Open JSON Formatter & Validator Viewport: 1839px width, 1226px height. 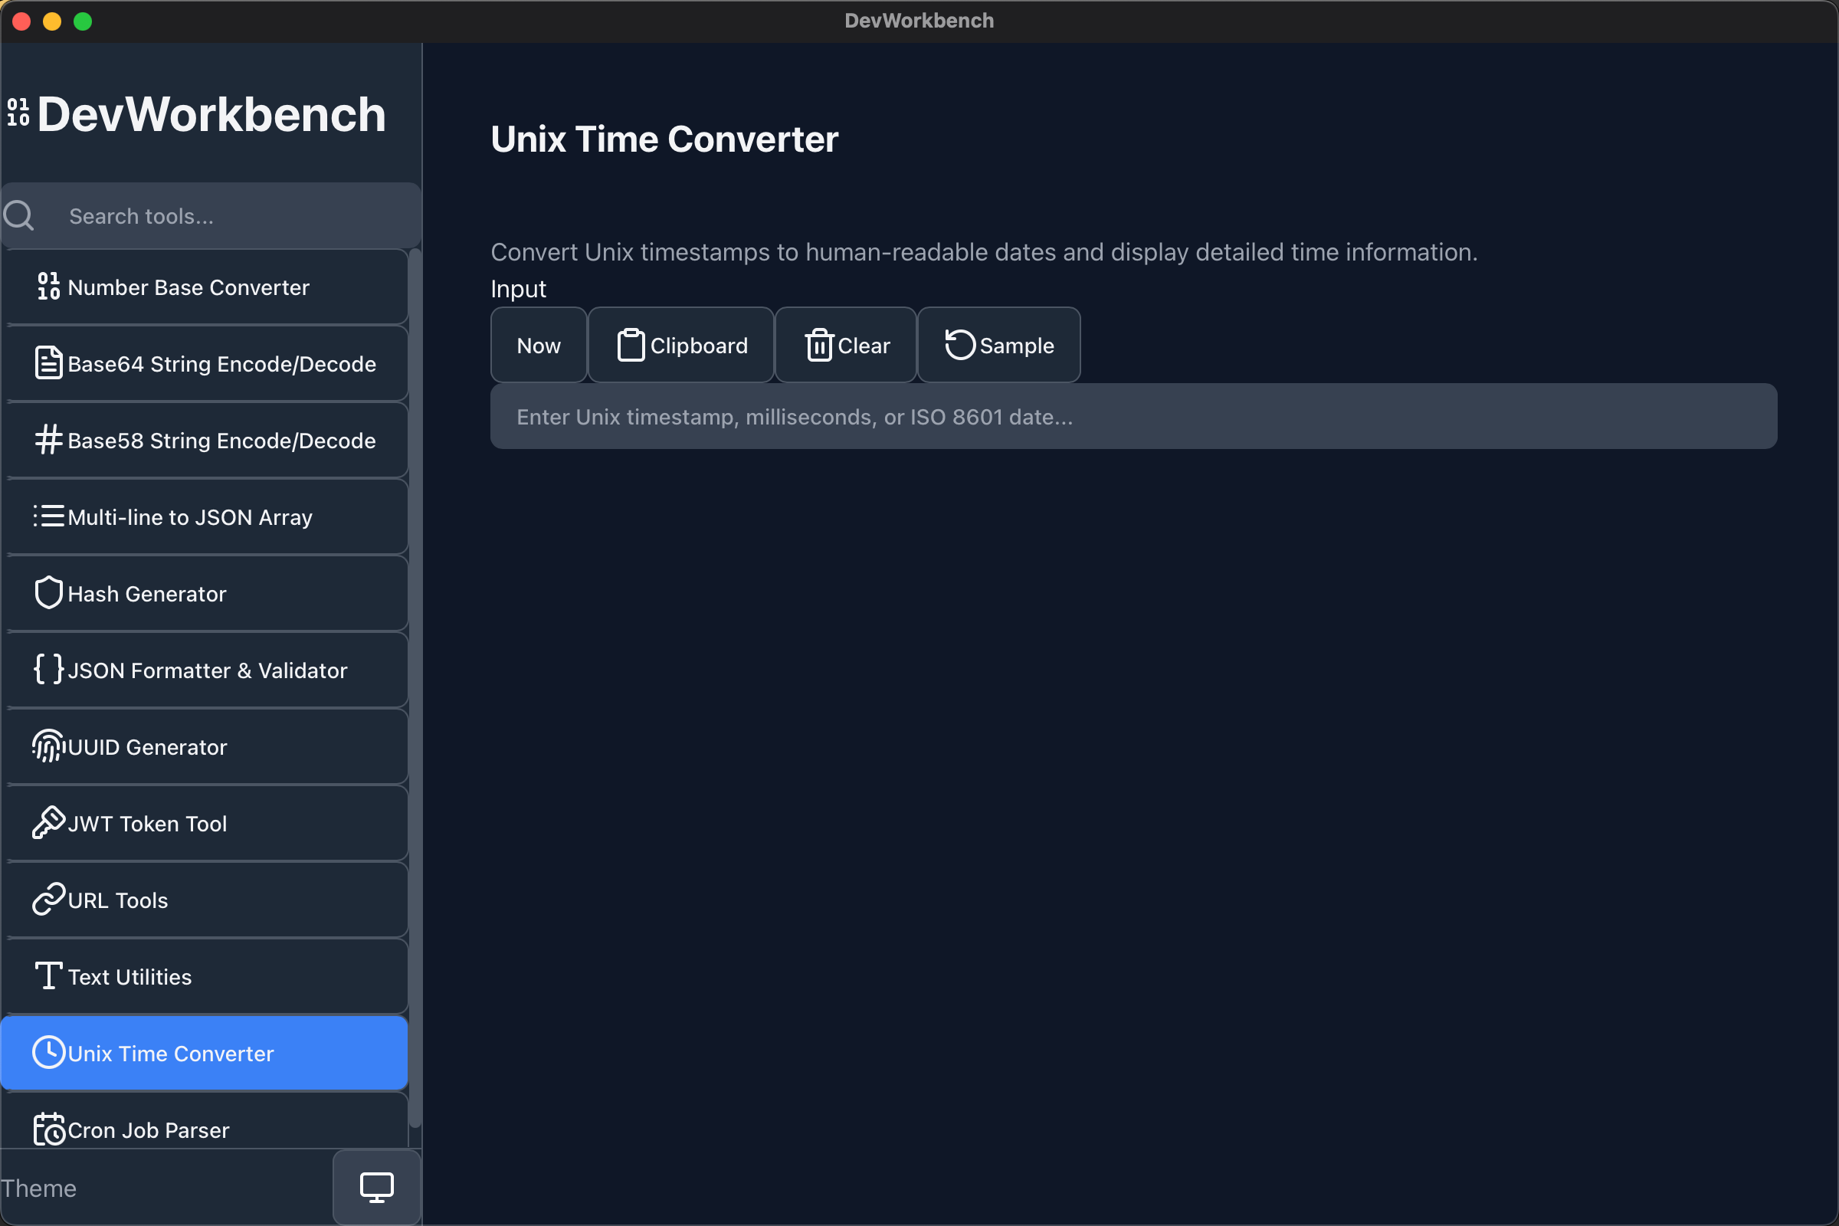tap(204, 670)
